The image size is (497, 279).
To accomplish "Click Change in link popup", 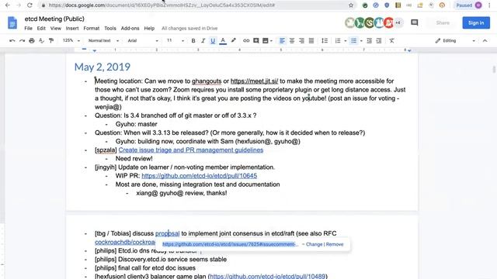I will 314,244.
